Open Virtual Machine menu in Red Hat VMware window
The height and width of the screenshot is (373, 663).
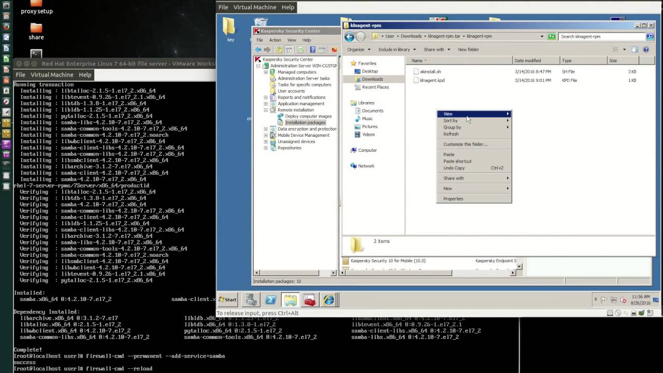point(52,75)
